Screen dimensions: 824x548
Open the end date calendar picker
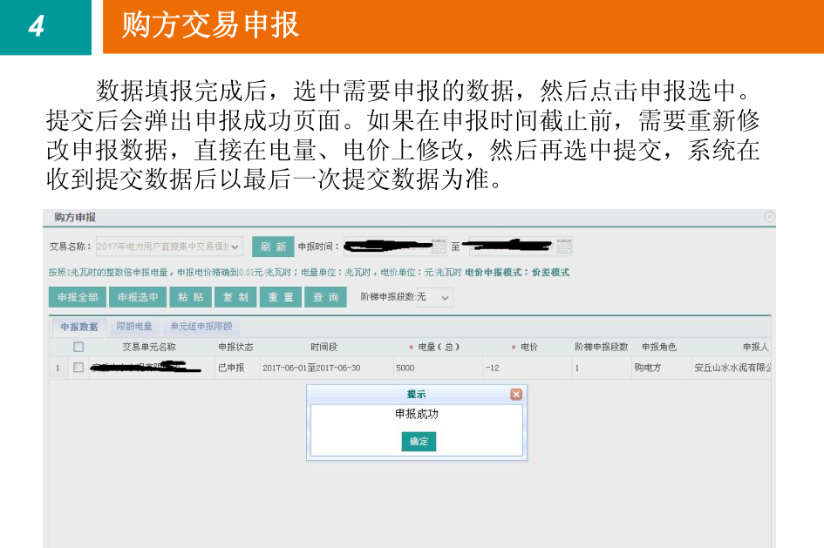click(x=564, y=247)
